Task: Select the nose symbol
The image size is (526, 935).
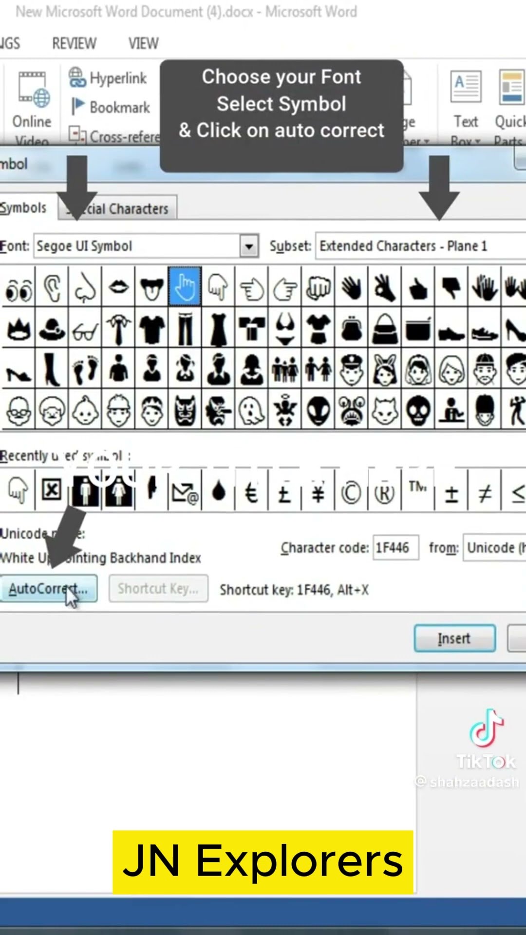Action: pyautogui.click(x=85, y=286)
